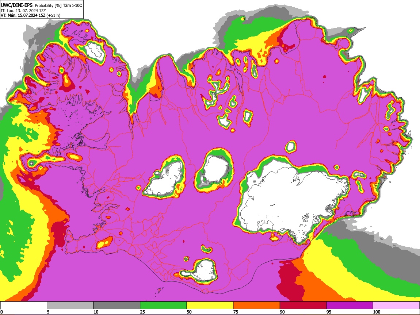Viewport: 420px width, 315px height.
Task: Click the legend label '75'
Action: point(236,312)
